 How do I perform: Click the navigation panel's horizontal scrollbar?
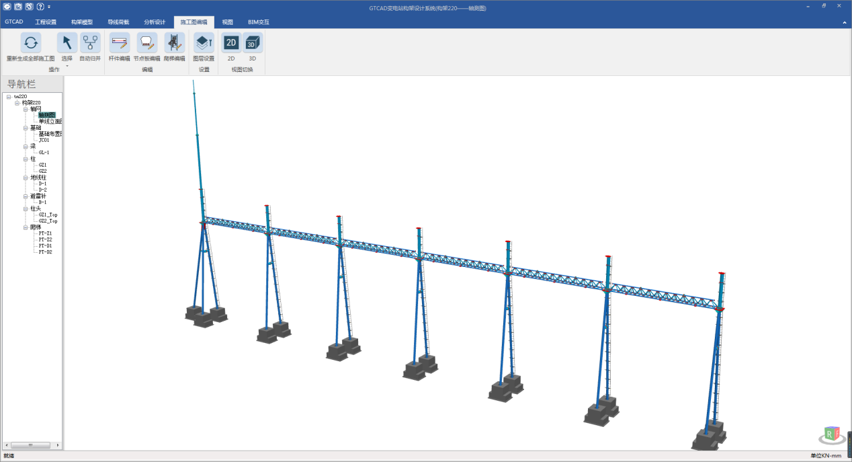(30, 445)
